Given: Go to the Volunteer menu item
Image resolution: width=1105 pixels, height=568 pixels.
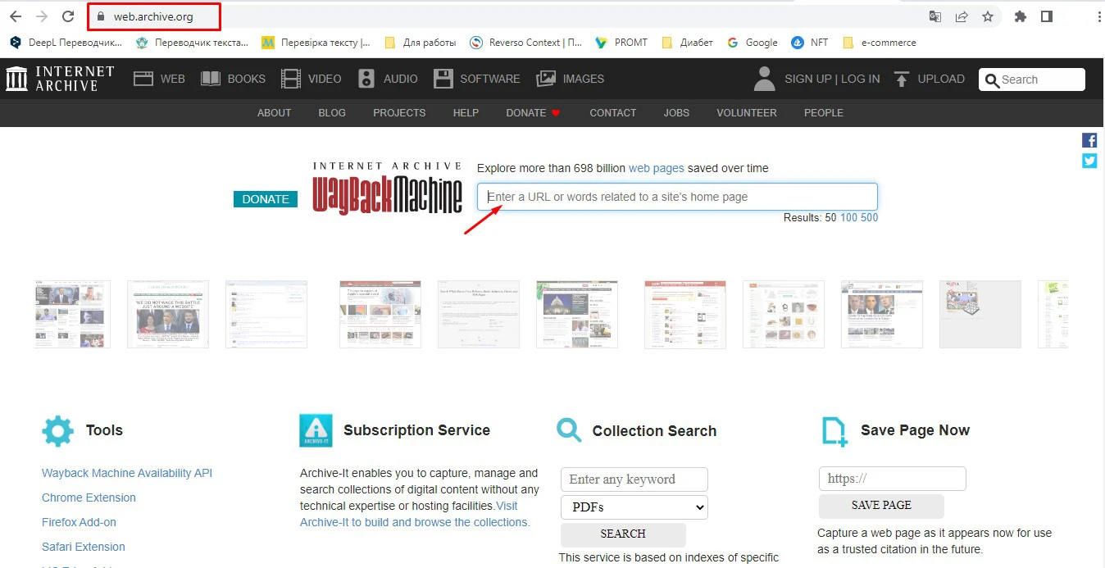Looking at the screenshot, I should [746, 113].
